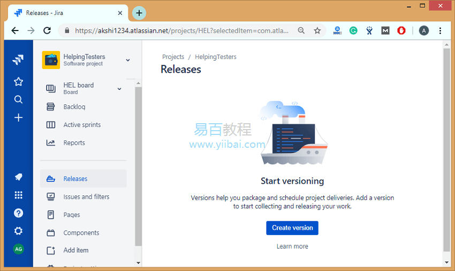Open Pages in sidebar

84,215
